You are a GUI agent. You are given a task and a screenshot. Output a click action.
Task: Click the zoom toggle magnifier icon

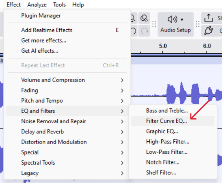pyautogui.click(x=144, y=18)
